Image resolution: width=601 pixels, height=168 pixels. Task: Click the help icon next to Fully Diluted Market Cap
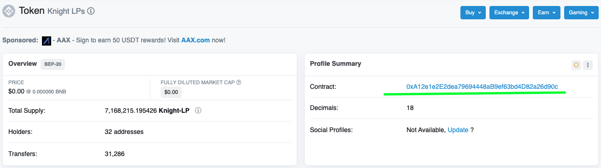click(x=239, y=82)
